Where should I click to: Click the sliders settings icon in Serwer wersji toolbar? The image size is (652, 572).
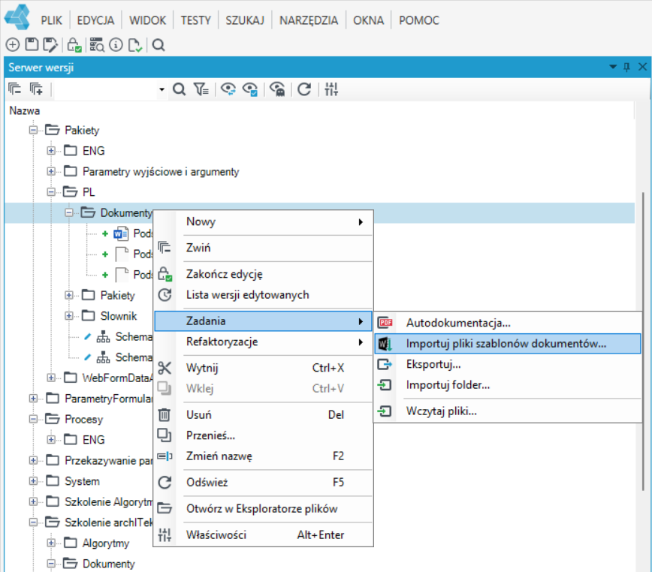pos(331,89)
